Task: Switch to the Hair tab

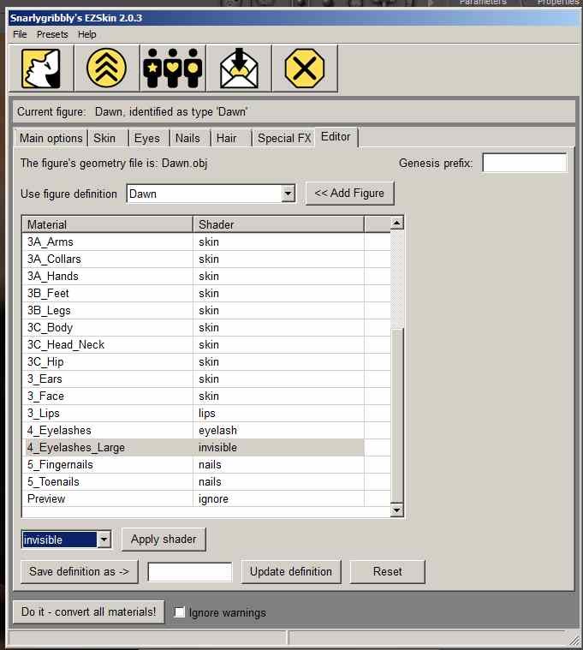Action: pos(226,139)
